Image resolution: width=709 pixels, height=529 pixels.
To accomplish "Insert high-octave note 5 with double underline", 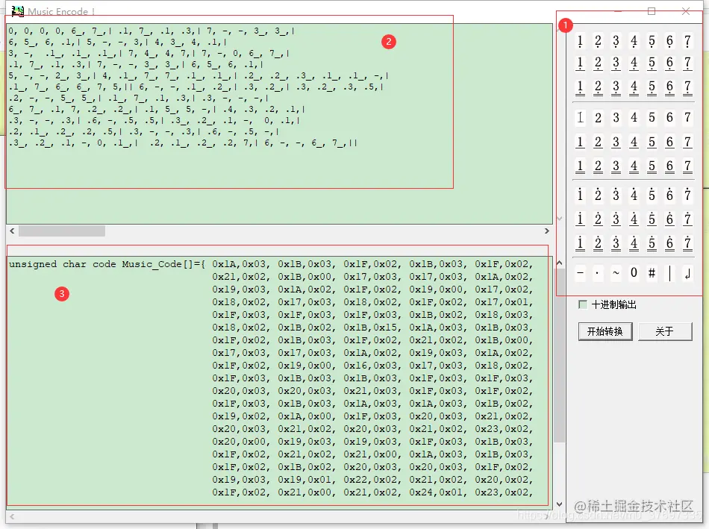I will (652, 243).
